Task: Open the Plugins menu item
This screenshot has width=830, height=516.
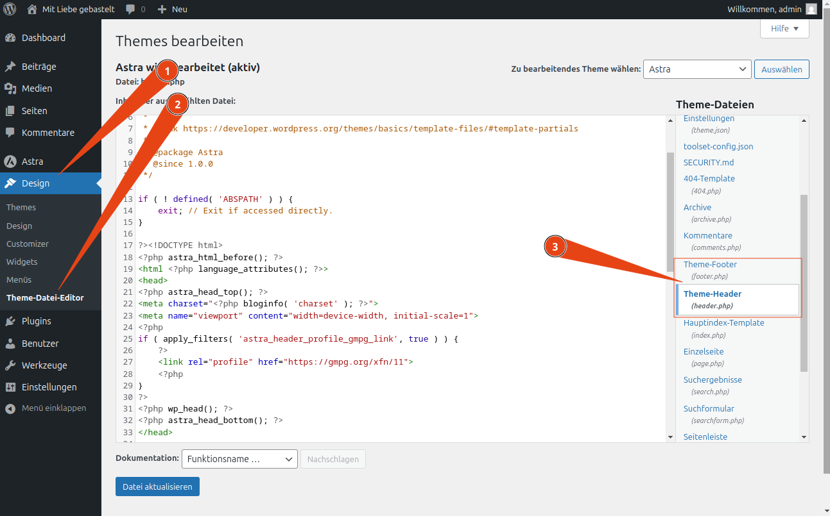Action: tap(51, 321)
